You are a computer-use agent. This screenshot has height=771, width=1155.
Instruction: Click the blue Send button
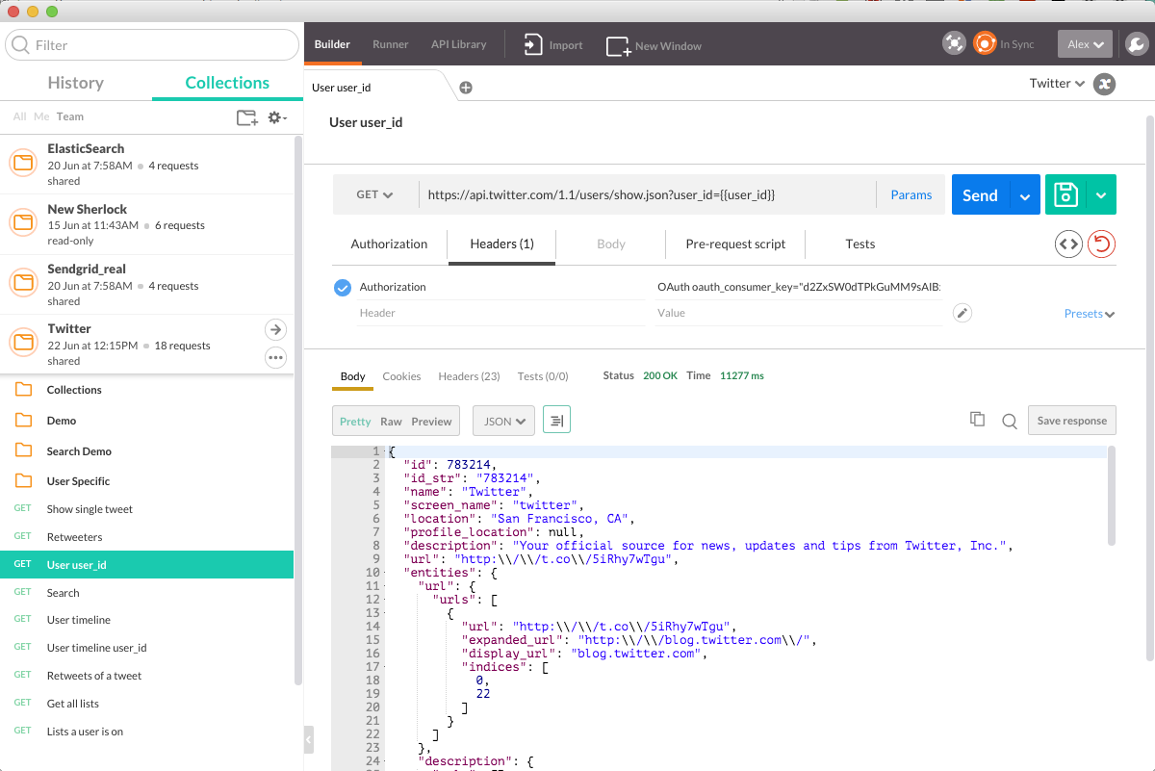980,195
